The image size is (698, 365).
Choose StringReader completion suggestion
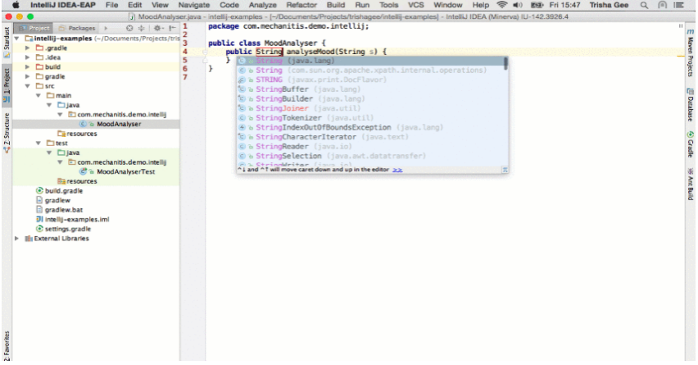[x=371, y=146]
